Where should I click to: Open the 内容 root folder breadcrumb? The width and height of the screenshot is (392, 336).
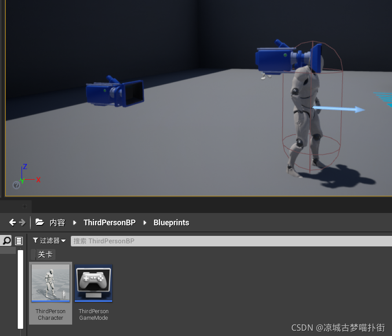(57, 222)
